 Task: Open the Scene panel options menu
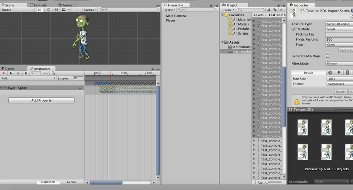tap(157, 6)
